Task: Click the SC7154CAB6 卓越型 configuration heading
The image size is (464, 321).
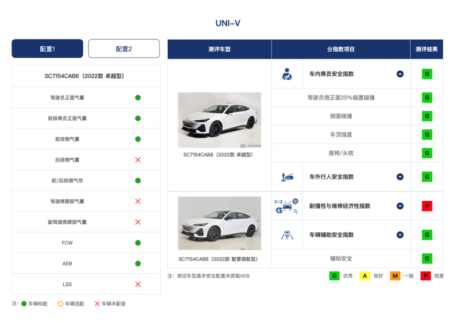Action: [x=84, y=76]
